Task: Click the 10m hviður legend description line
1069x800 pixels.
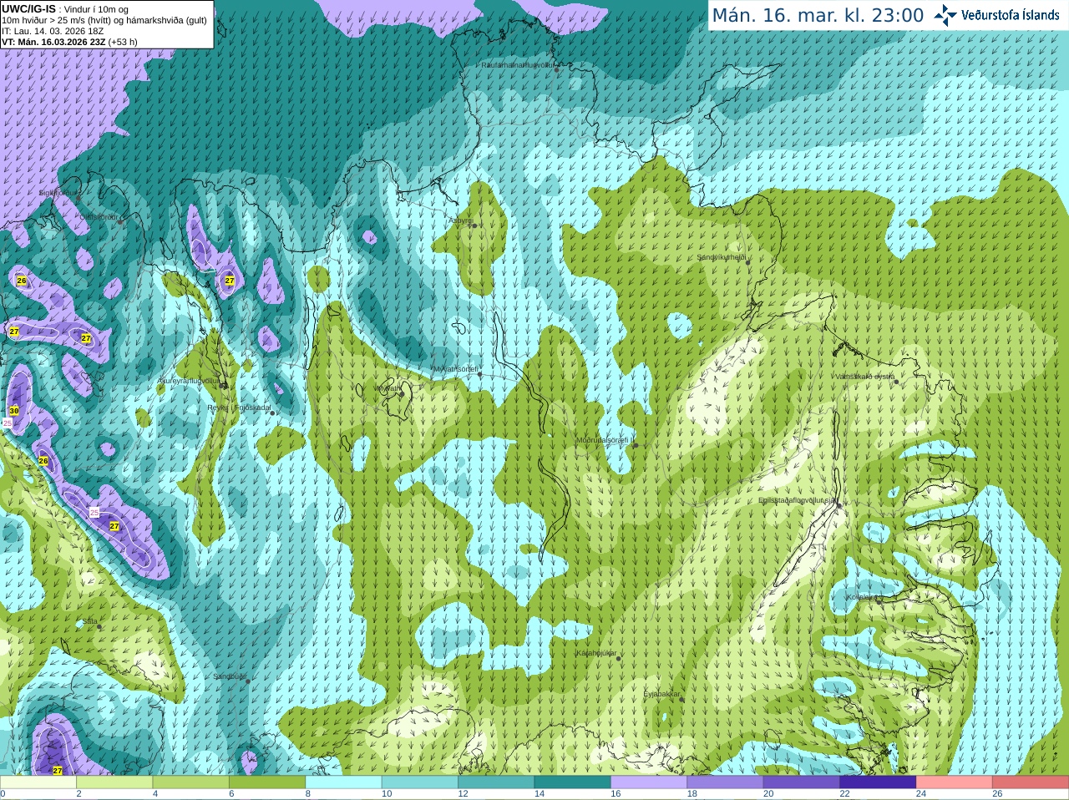Action: tap(104, 20)
